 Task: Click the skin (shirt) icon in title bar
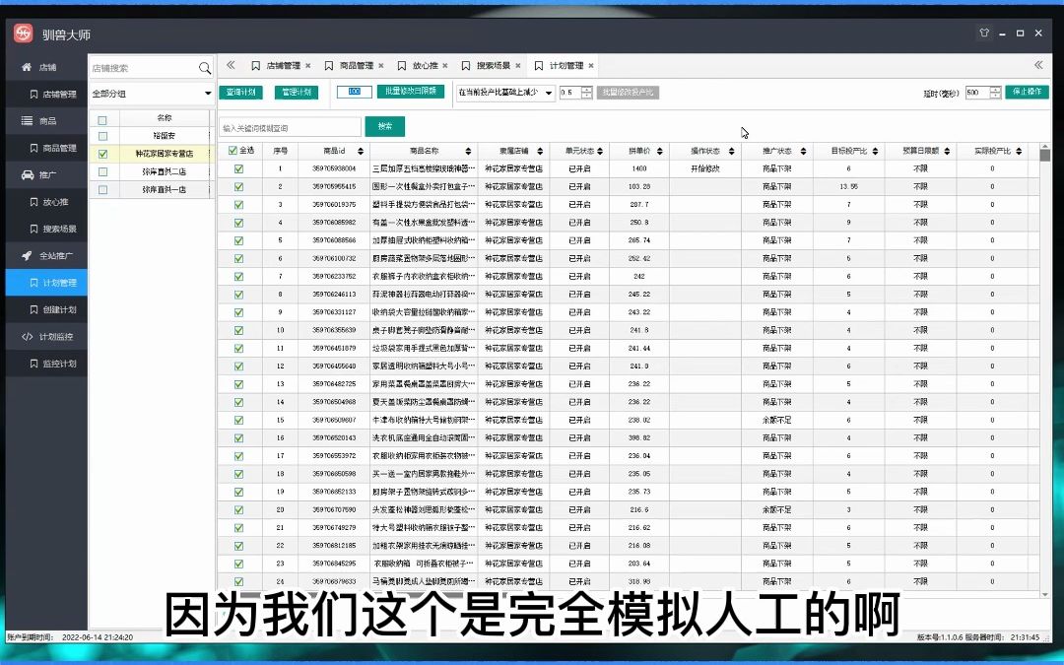pos(984,33)
